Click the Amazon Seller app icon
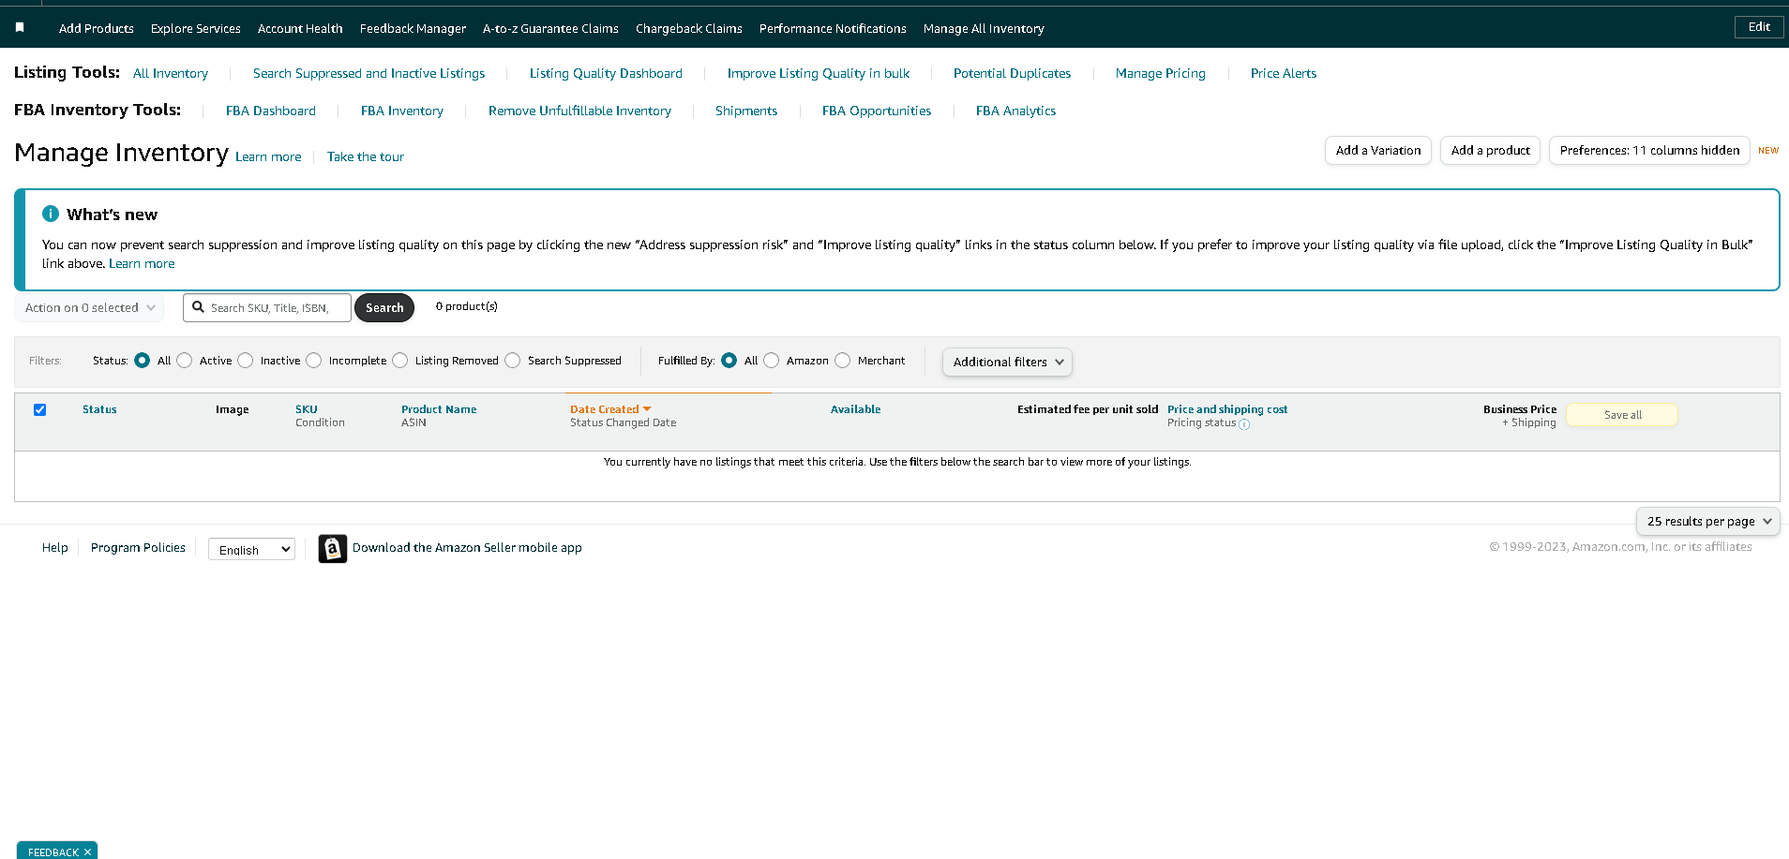 [333, 548]
